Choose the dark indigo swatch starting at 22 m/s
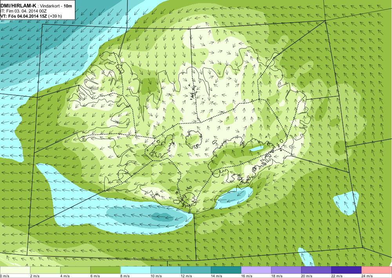The height and width of the screenshot is (278, 392). tap(347, 270)
